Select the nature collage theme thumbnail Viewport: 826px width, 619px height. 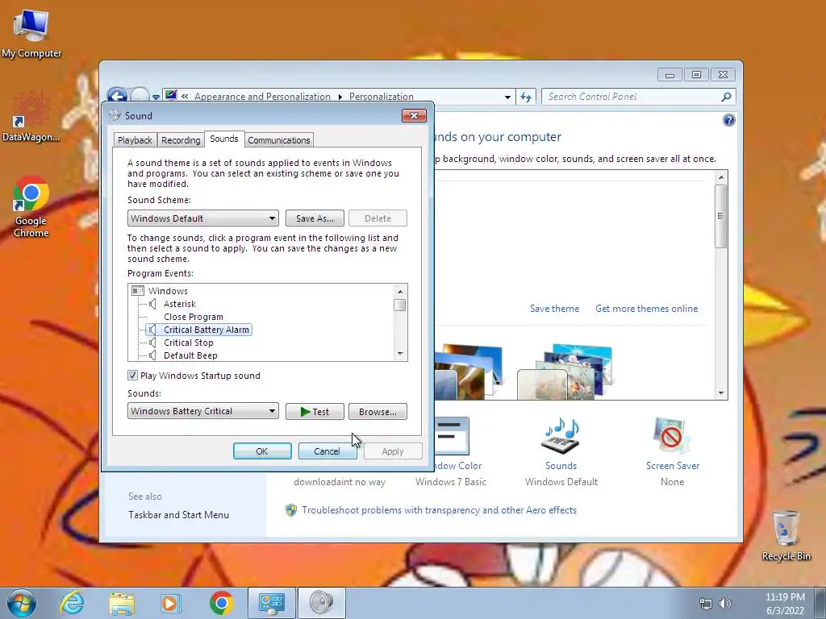(565, 371)
